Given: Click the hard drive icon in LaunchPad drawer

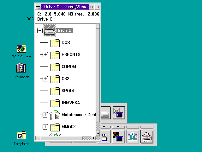Looking at the screenshot, I should (106, 113).
